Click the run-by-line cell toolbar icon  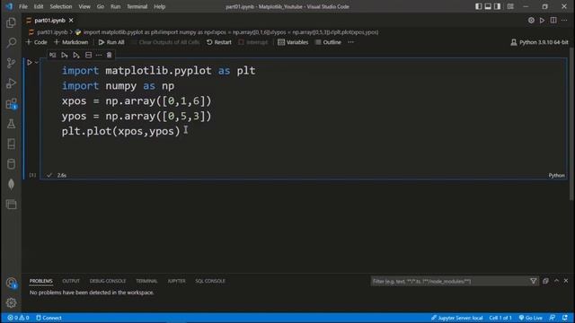pyautogui.click(x=52, y=55)
